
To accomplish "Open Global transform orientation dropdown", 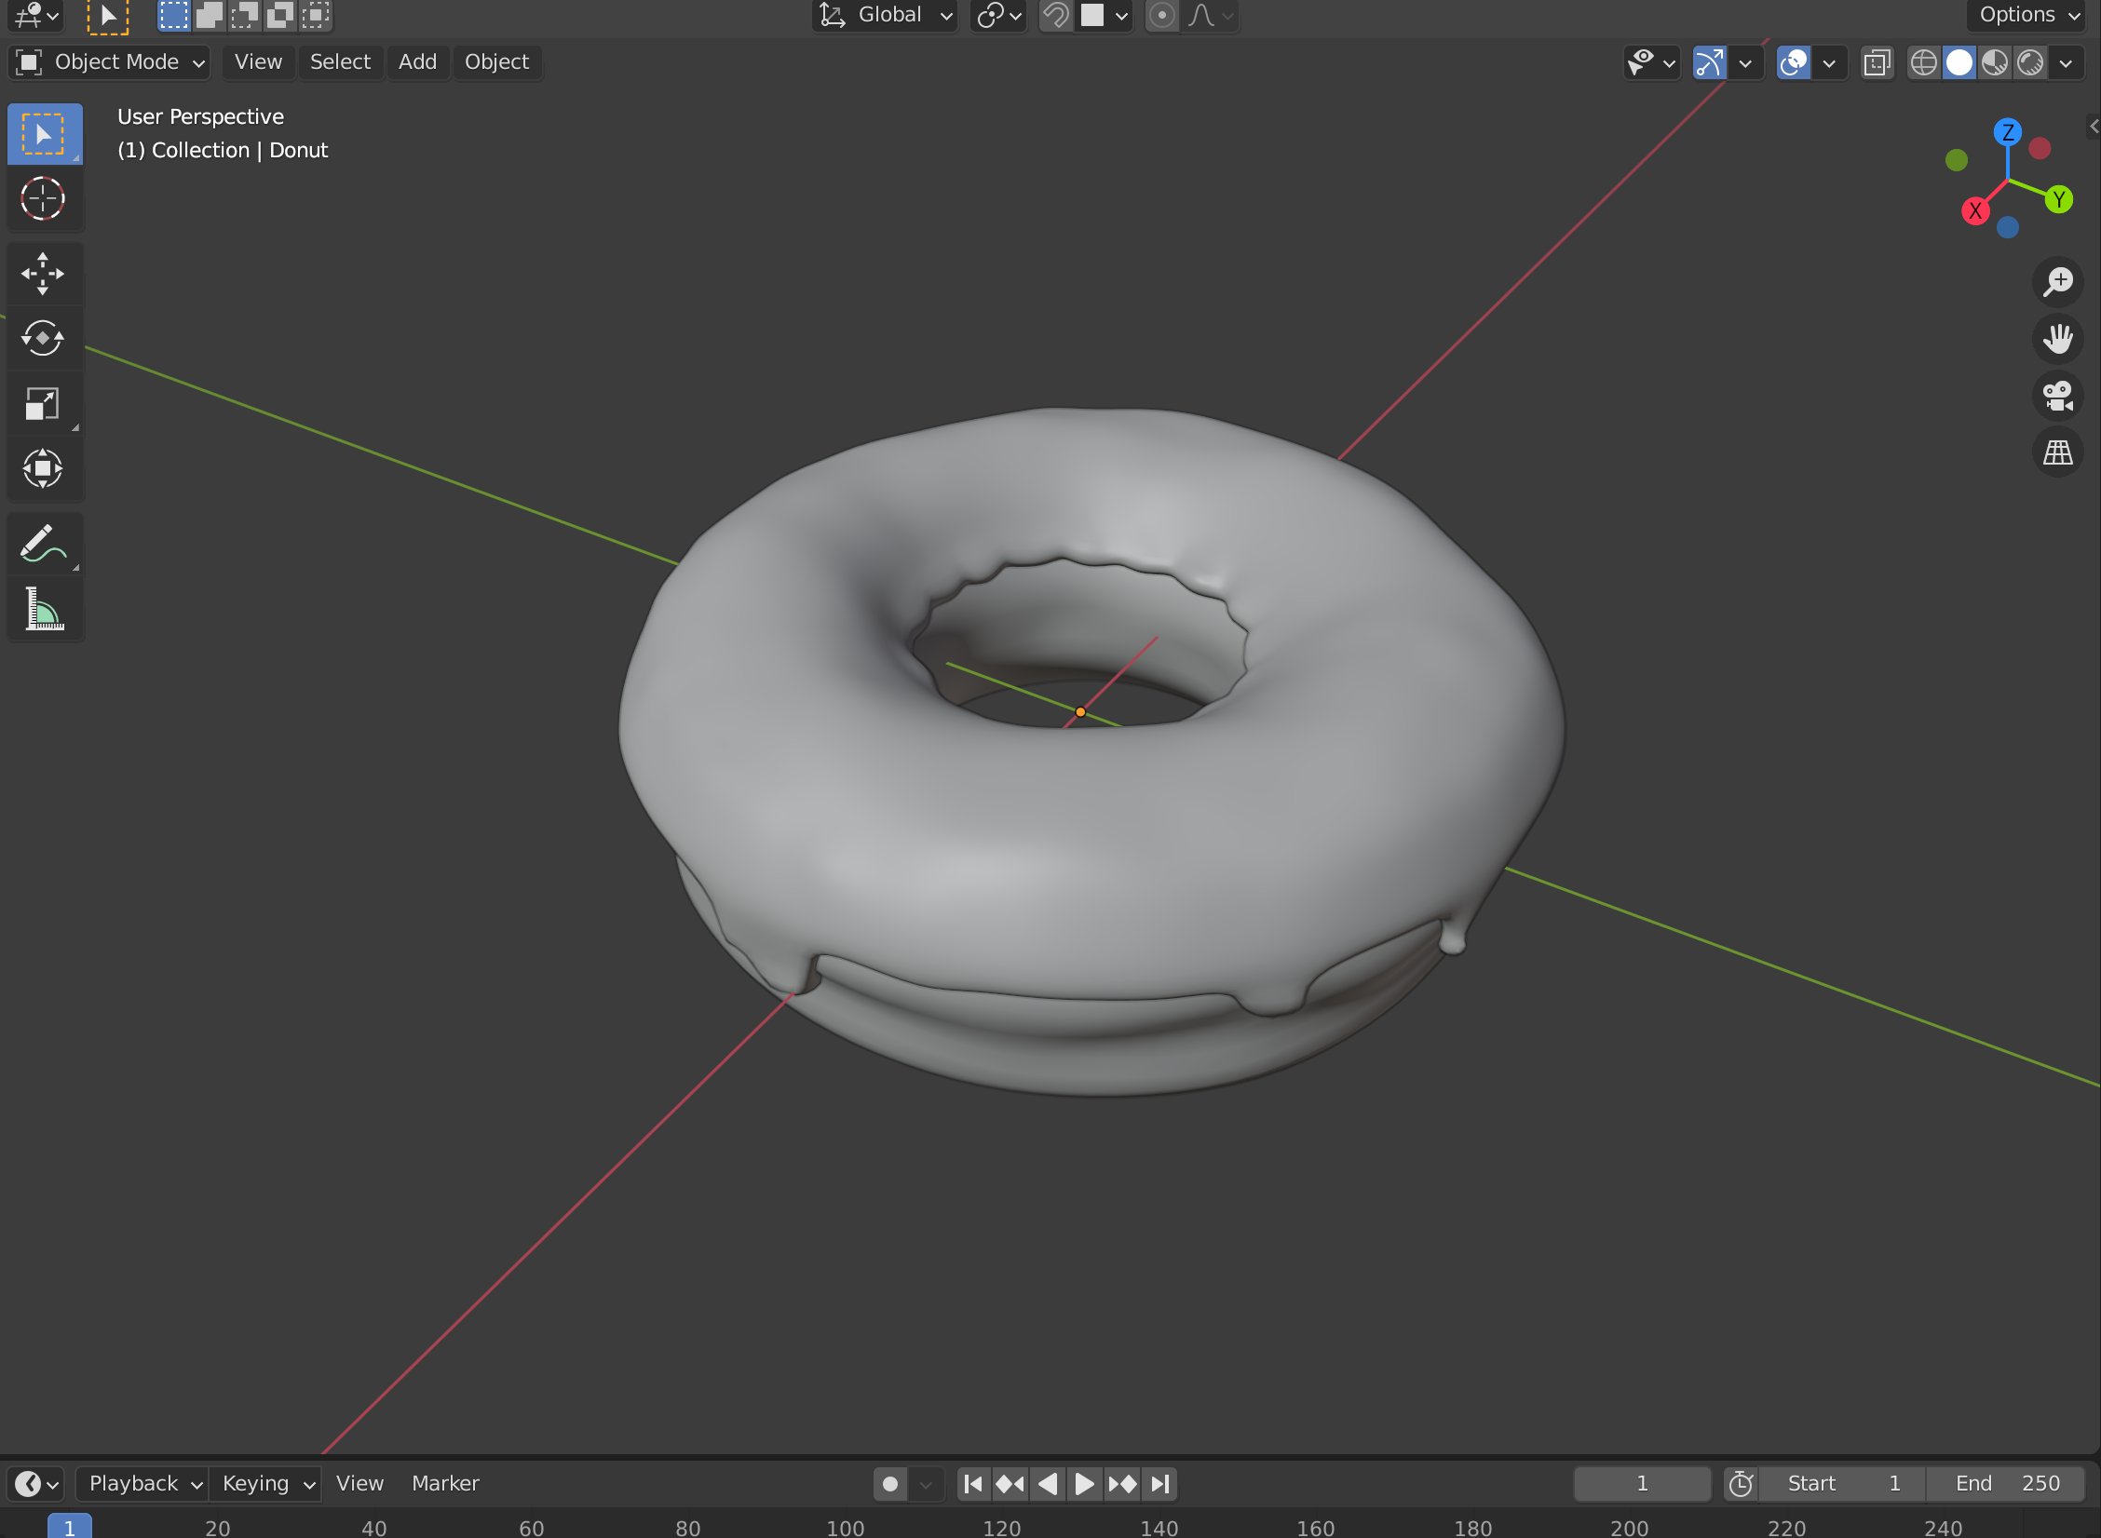I will 886,15.
